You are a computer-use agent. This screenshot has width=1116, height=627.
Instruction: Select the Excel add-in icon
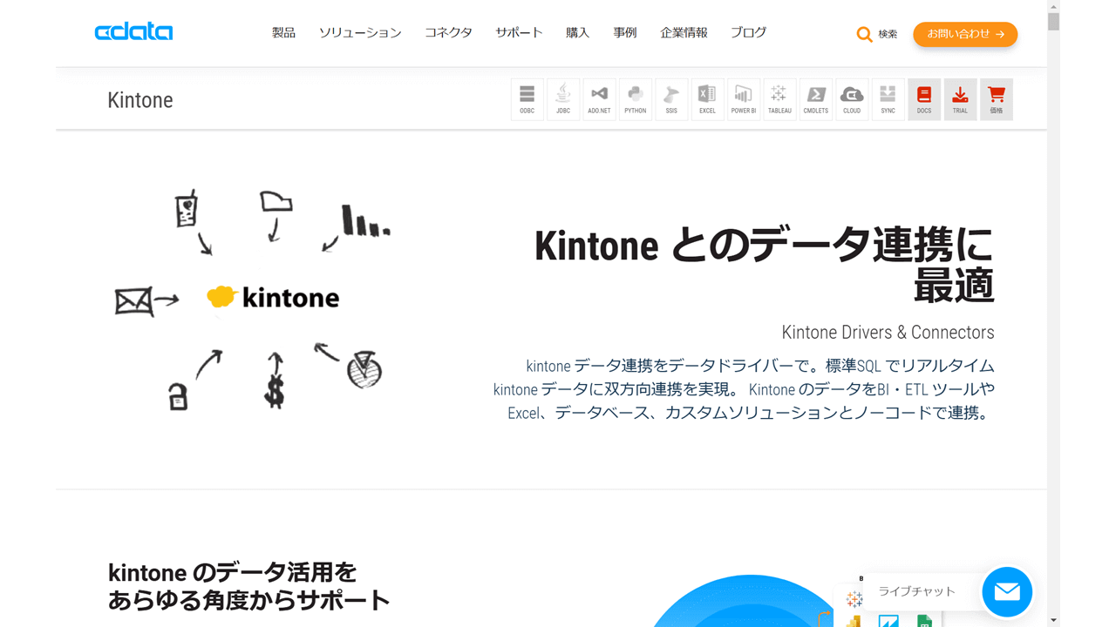click(x=707, y=99)
